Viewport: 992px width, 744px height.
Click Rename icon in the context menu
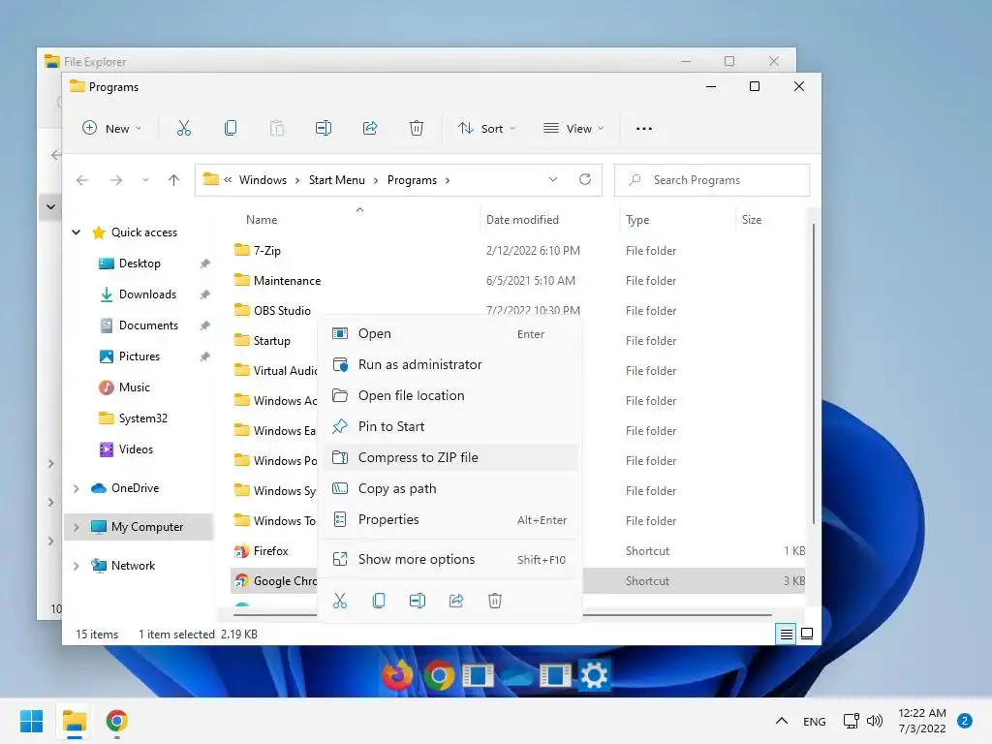pos(418,601)
